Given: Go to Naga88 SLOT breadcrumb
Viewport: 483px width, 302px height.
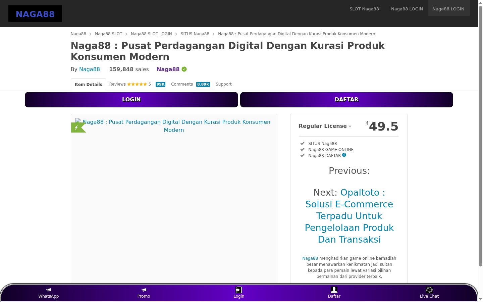Looking at the screenshot, I should (x=109, y=34).
